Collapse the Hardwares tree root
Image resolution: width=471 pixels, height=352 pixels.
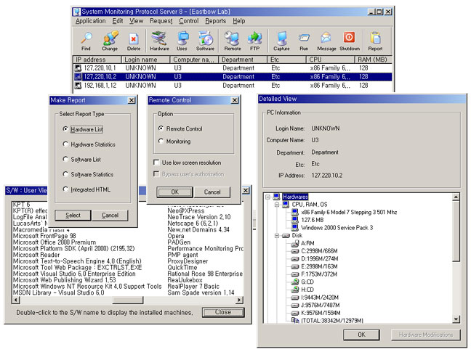coord(267,197)
